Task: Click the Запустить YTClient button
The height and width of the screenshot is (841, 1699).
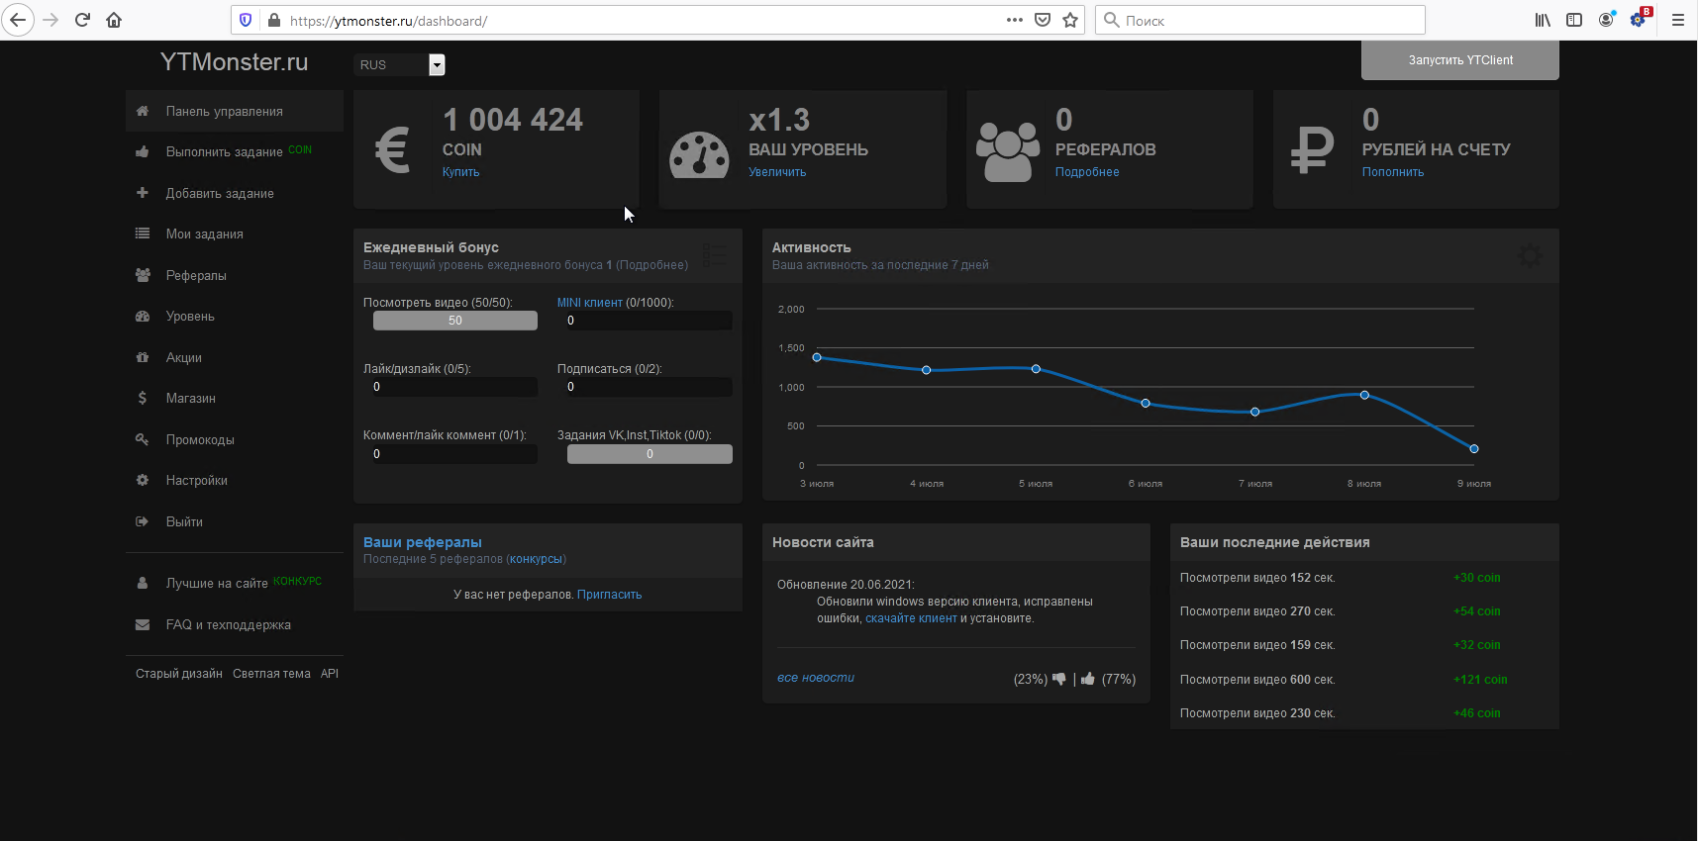Action: [1460, 60]
